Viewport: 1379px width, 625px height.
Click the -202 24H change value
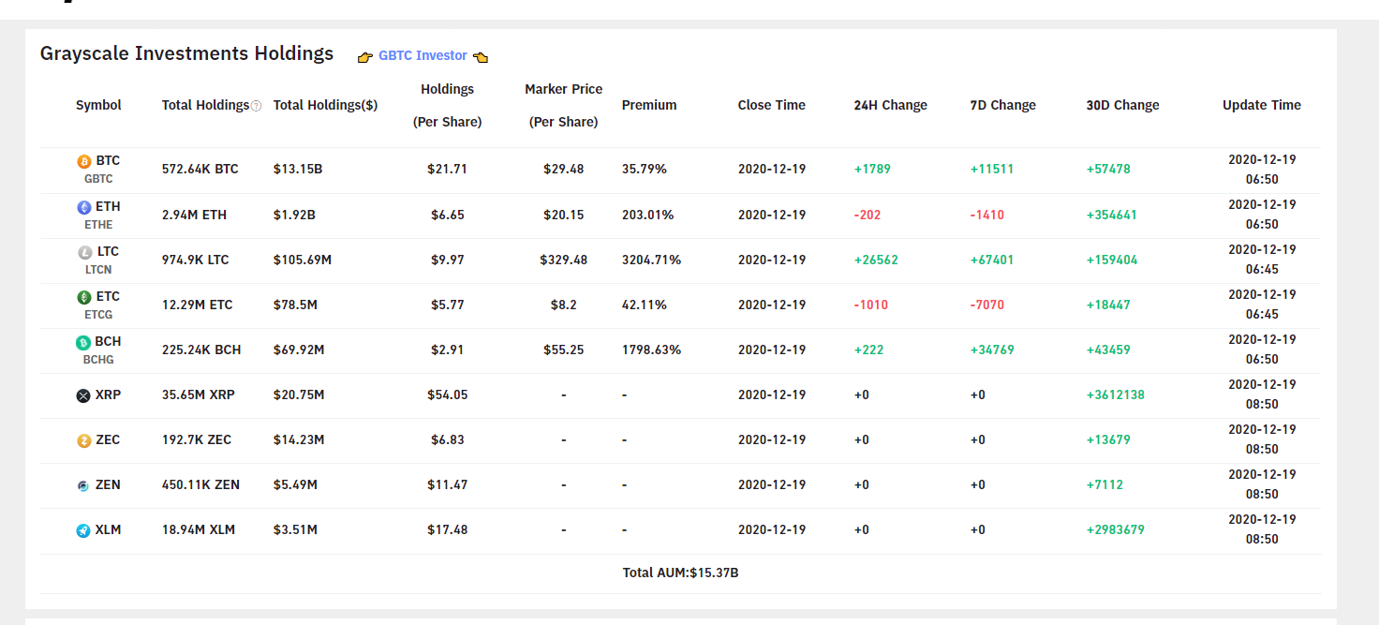[x=867, y=215]
